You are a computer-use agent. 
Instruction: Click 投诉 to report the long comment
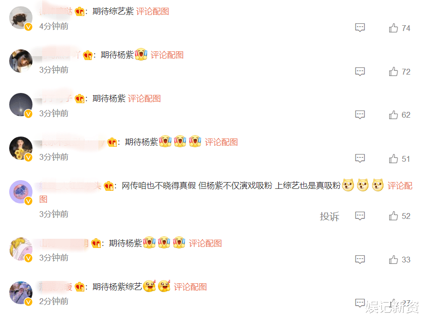pos(329,216)
